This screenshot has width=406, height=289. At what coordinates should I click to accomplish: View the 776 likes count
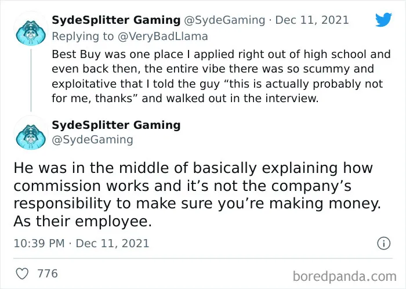pyautogui.click(x=48, y=274)
